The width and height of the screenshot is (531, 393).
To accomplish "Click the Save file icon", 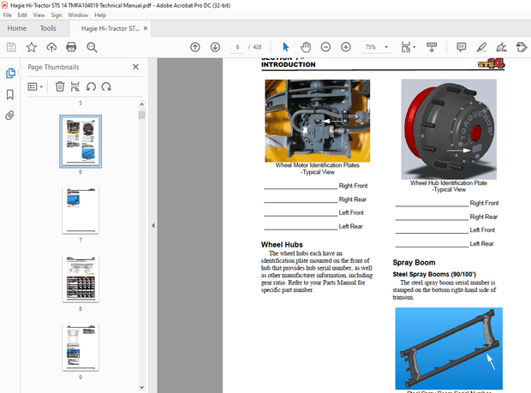I will pos(11,47).
